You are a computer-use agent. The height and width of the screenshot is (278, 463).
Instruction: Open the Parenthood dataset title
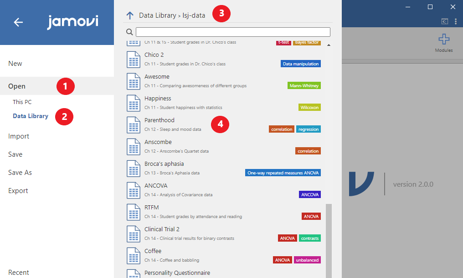159,120
